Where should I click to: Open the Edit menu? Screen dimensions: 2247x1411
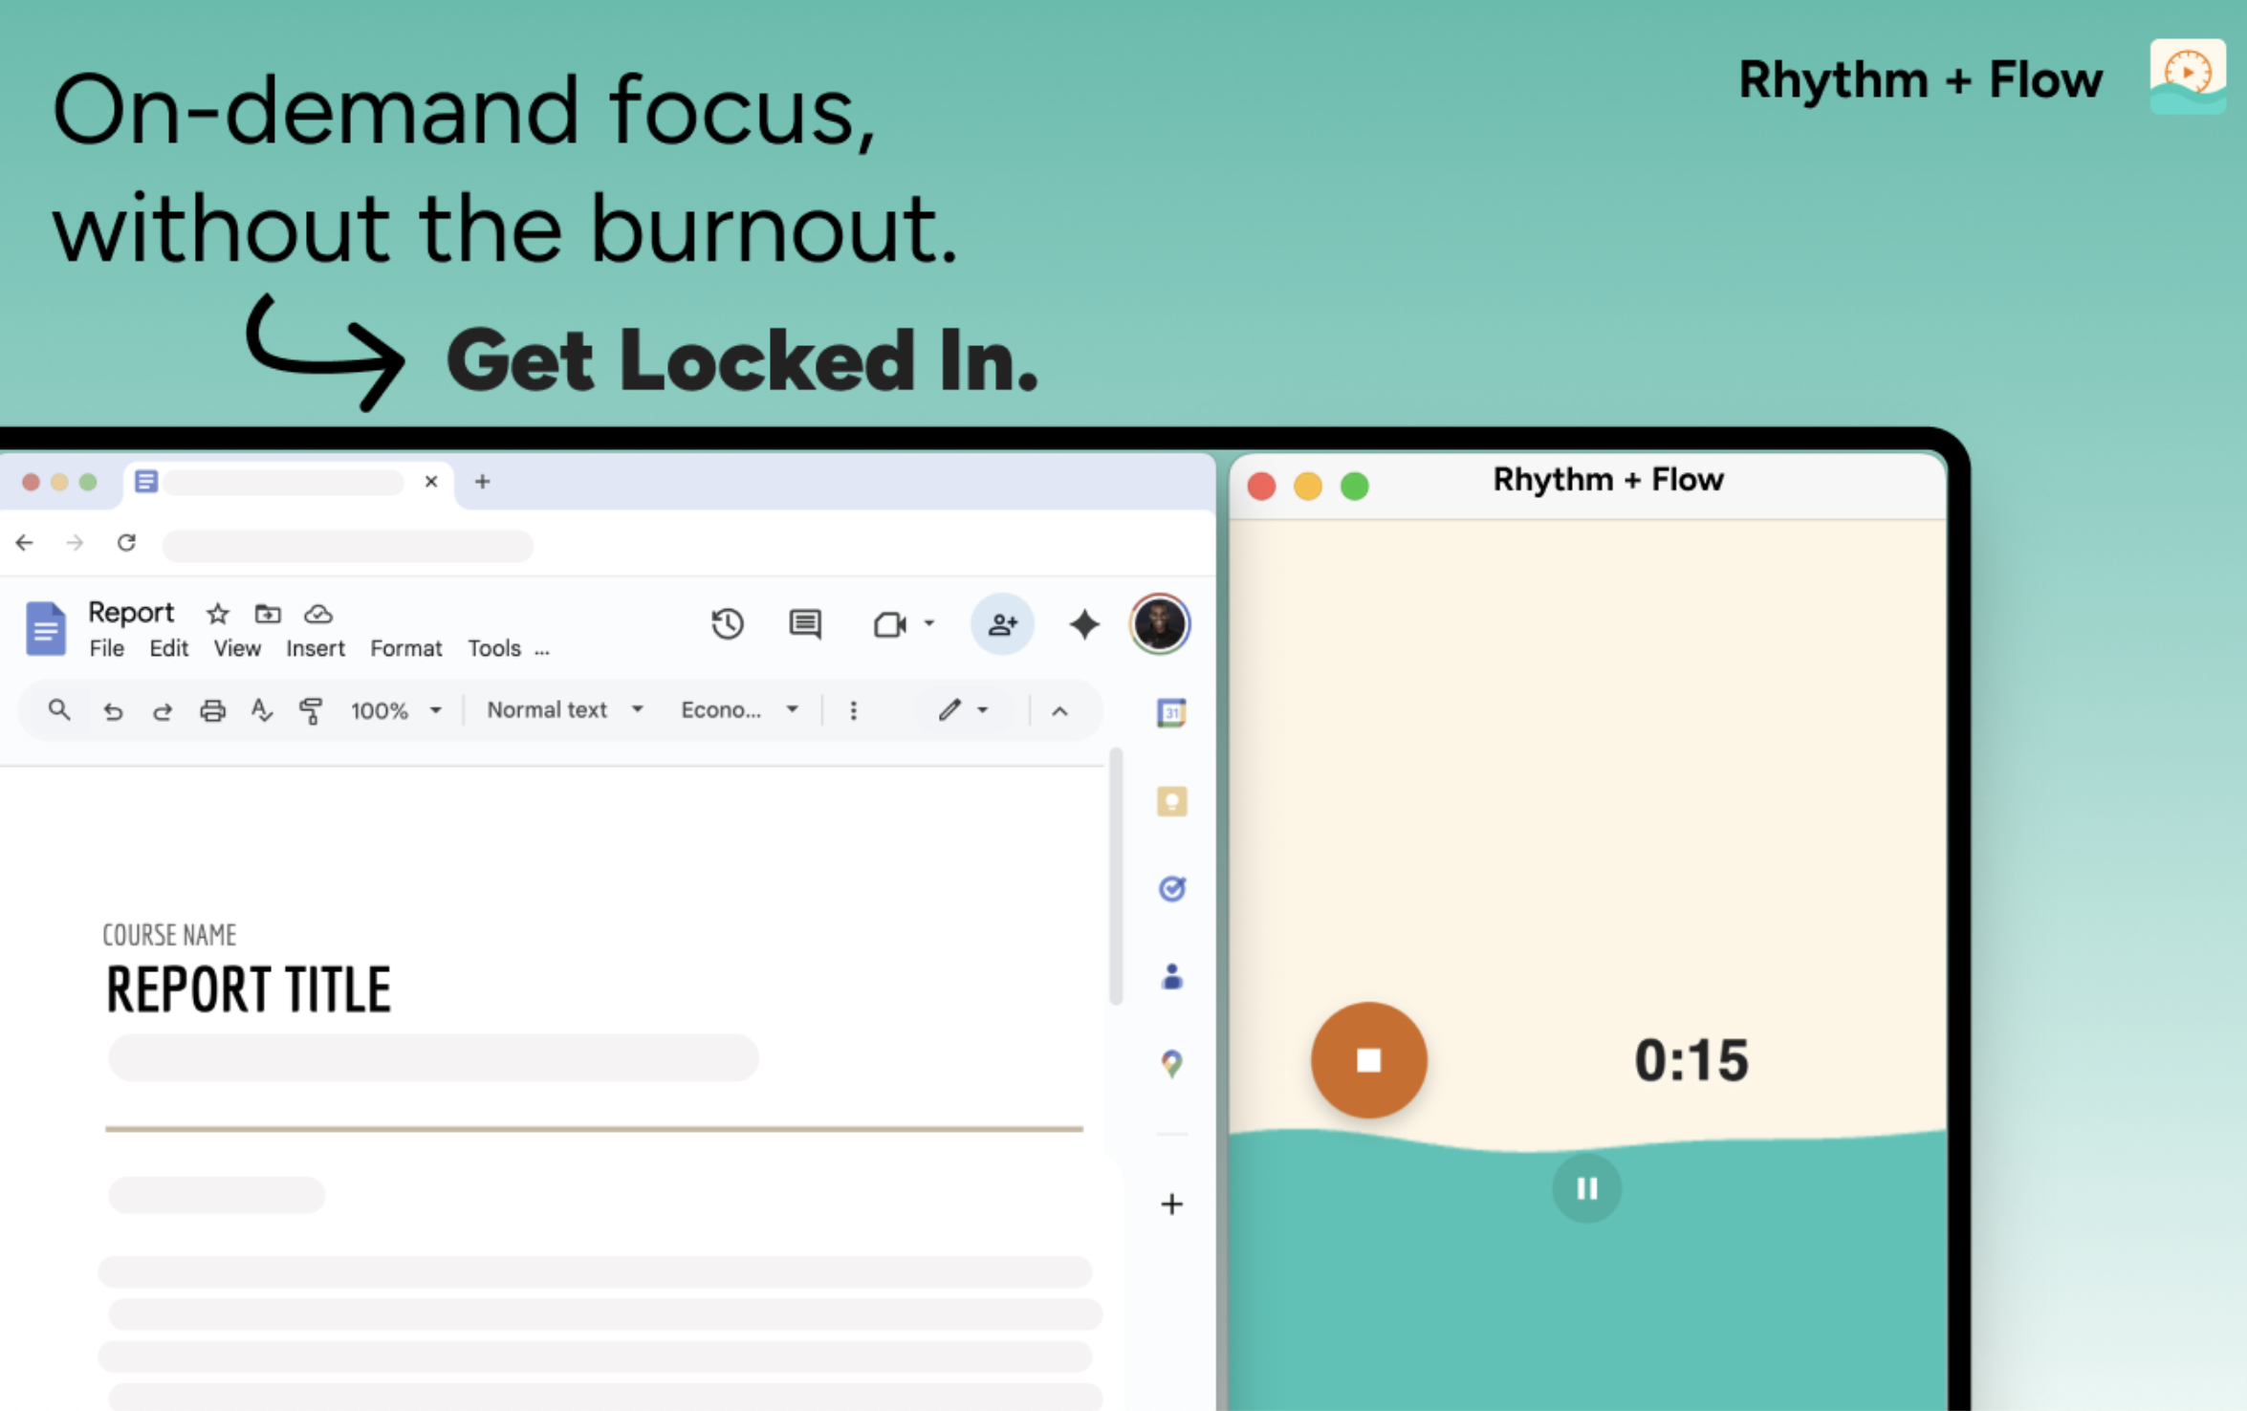pyautogui.click(x=168, y=649)
